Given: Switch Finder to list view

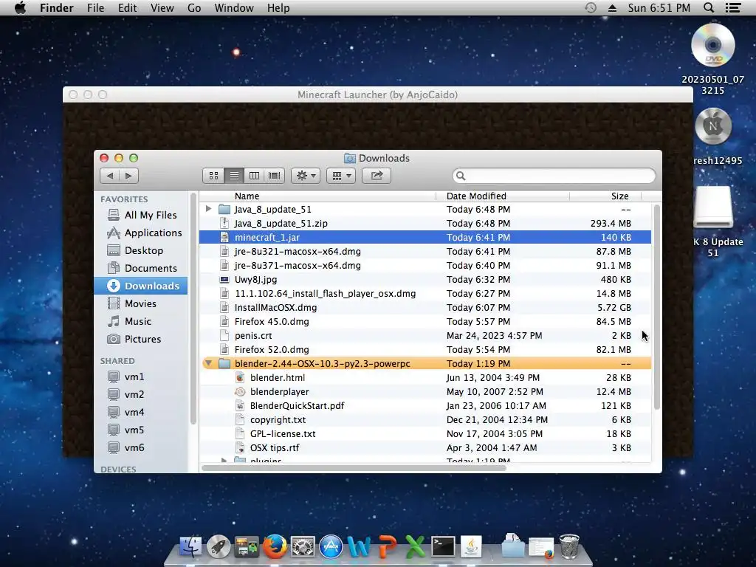Looking at the screenshot, I should (x=234, y=176).
